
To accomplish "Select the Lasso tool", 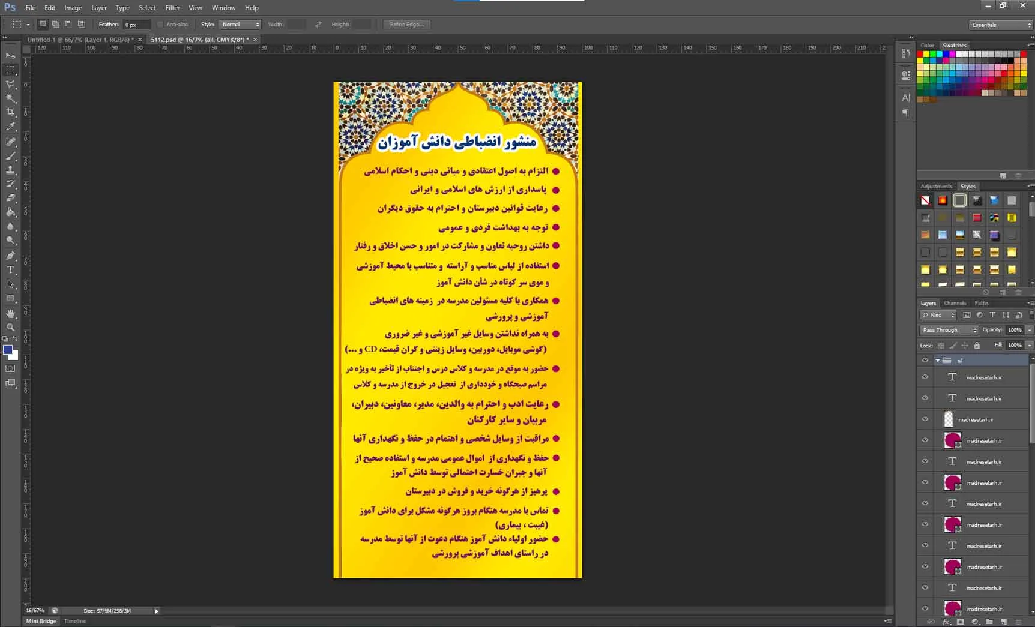I will 11,84.
